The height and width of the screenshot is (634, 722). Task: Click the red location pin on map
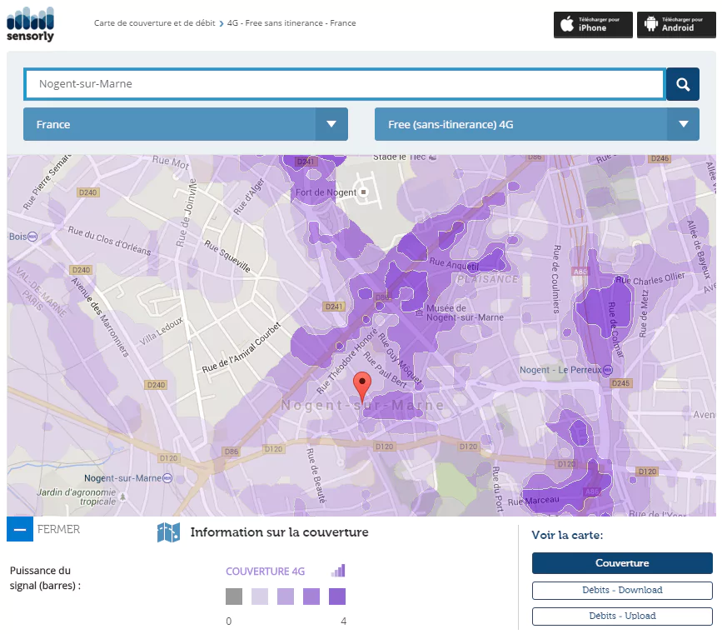tap(361, 387)
